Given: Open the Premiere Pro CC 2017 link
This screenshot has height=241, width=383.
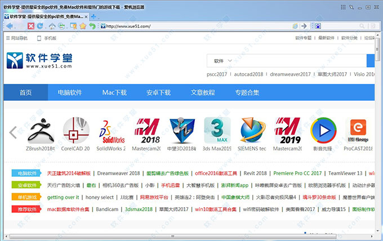Looking at the screenshot, I should click(297, 173).
